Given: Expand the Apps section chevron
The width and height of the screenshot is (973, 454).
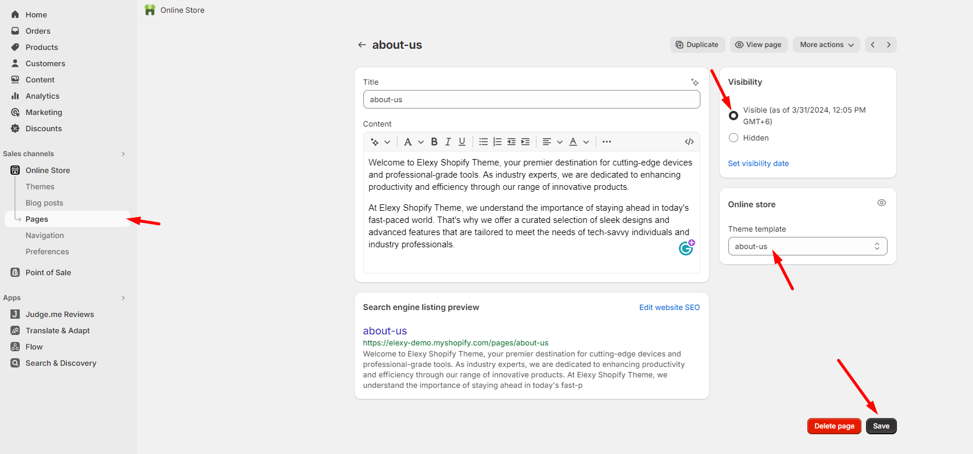Looking at the screenshot, I should pos(123,298).
